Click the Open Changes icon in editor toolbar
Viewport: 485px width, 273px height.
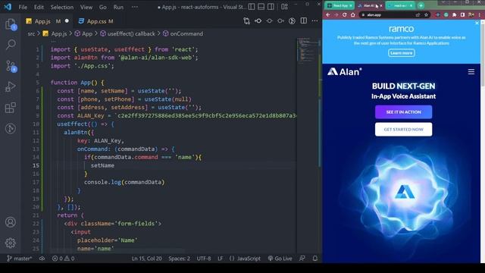tap(246, 21)
